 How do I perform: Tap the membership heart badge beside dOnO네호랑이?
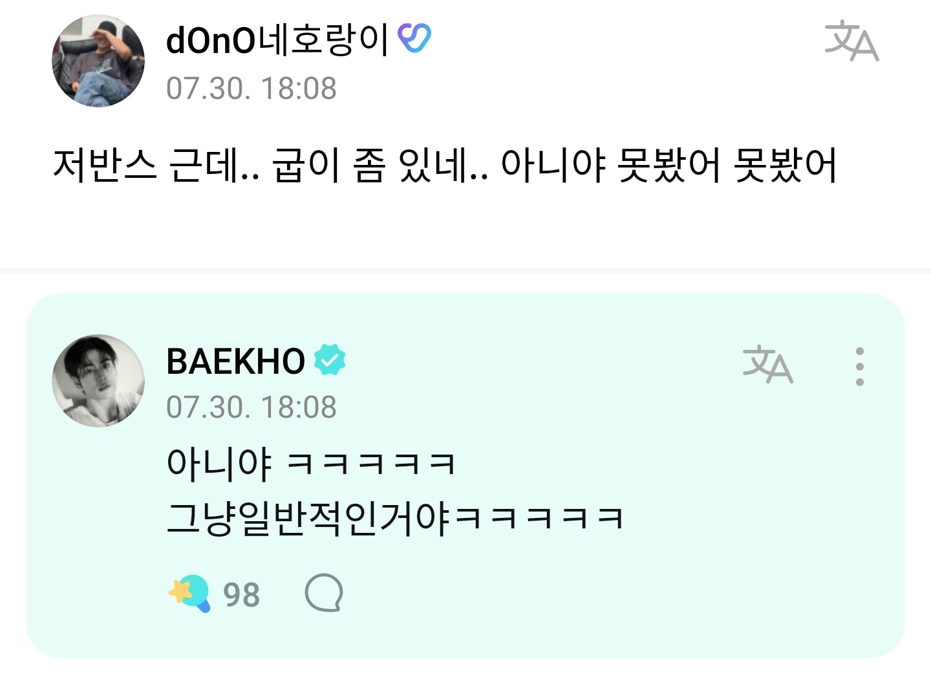414,38
